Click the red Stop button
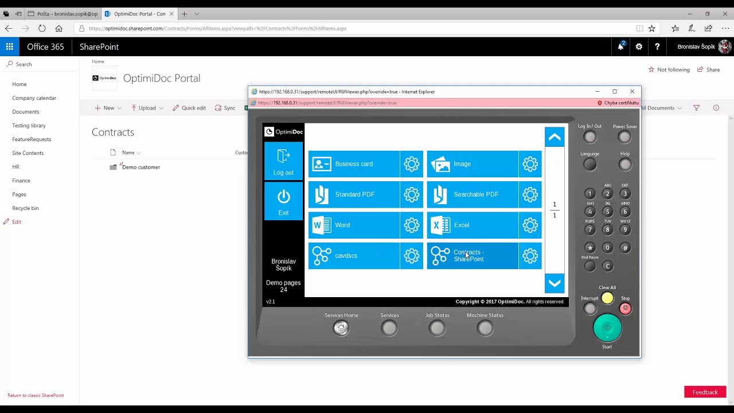734x413 pixels. coord(625,309)
